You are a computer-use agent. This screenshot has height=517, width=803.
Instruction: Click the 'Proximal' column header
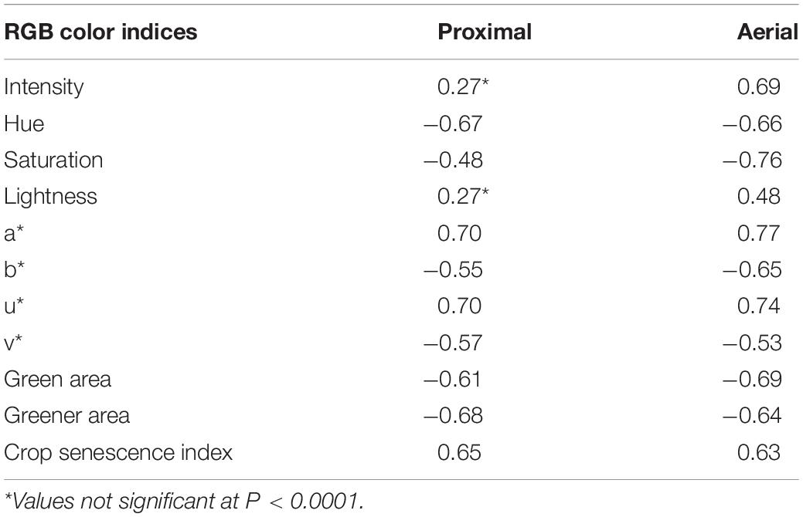point(485,33)
